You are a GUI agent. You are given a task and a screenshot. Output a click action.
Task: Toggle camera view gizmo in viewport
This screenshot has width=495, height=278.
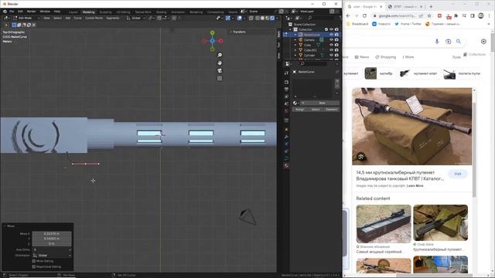(220, 70)
